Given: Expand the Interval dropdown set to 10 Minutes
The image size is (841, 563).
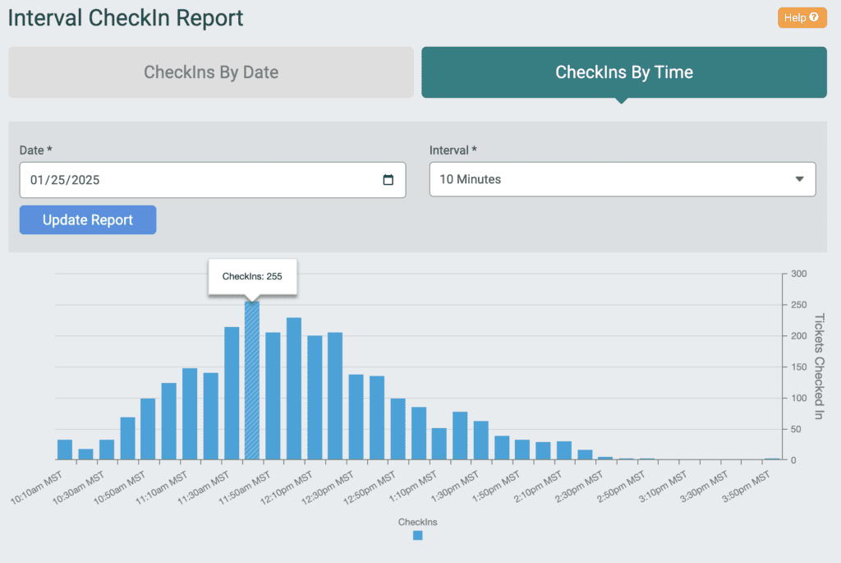Looking at the screenshot, I should click(x=622, y=179).
